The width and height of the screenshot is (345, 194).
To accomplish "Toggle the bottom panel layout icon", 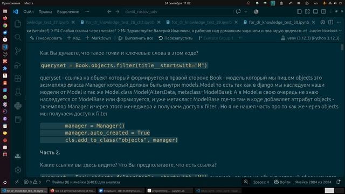I will [x=315, y=12].
